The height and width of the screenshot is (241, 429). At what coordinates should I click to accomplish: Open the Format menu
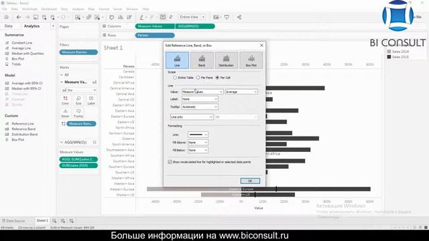104,9
